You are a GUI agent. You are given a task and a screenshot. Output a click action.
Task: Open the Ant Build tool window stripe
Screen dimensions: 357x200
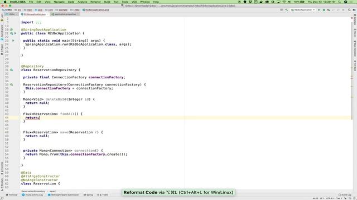click(355, 66)
